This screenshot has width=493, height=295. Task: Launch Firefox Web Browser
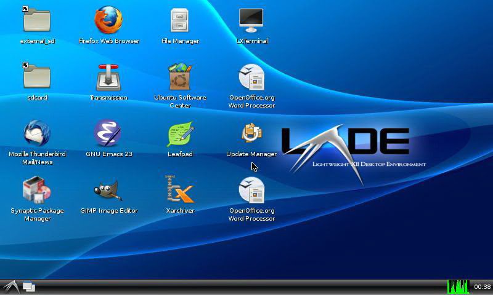click(x=108, y=20)
